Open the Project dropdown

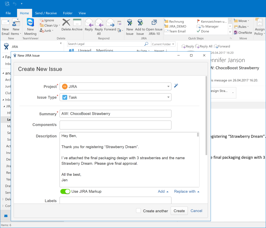click(115, 86)
